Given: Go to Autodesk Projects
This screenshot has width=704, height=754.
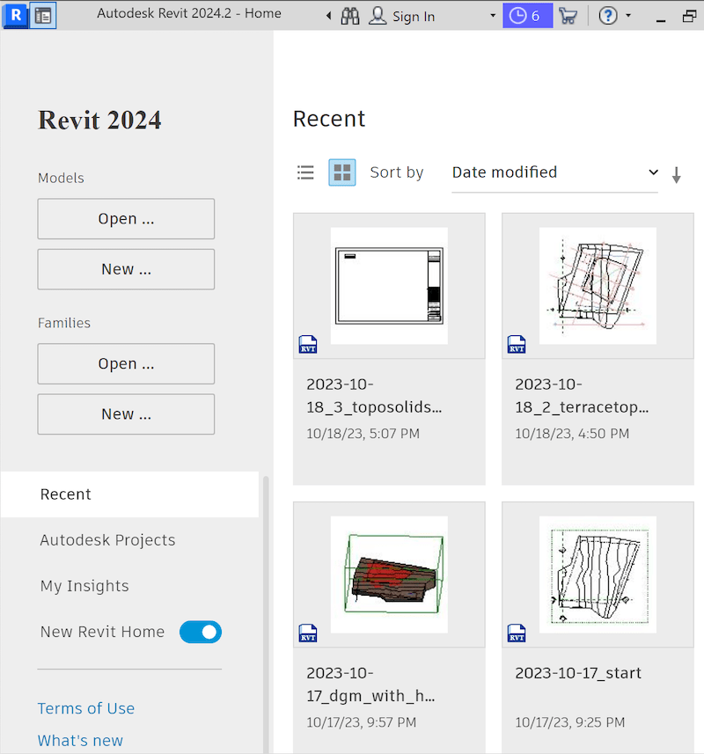Looking at the screenshot, I should [107, 540].
